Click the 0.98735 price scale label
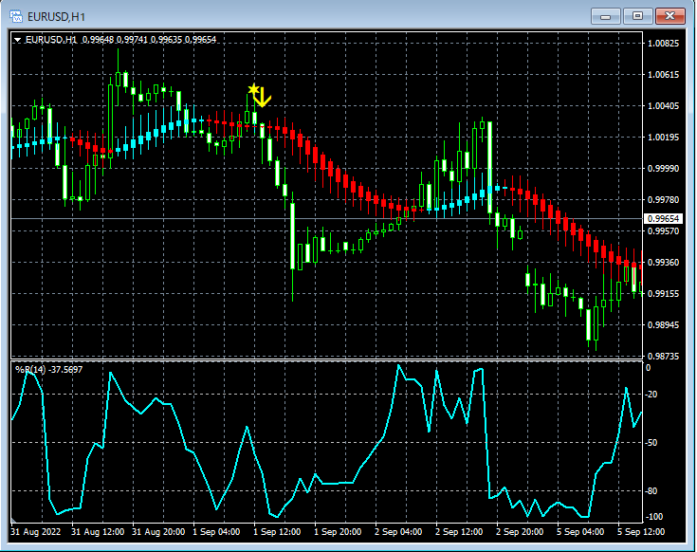 click(x=663, y=356)
